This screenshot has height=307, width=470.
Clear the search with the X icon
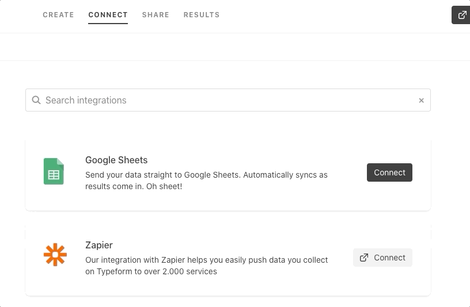coord(421,101)
